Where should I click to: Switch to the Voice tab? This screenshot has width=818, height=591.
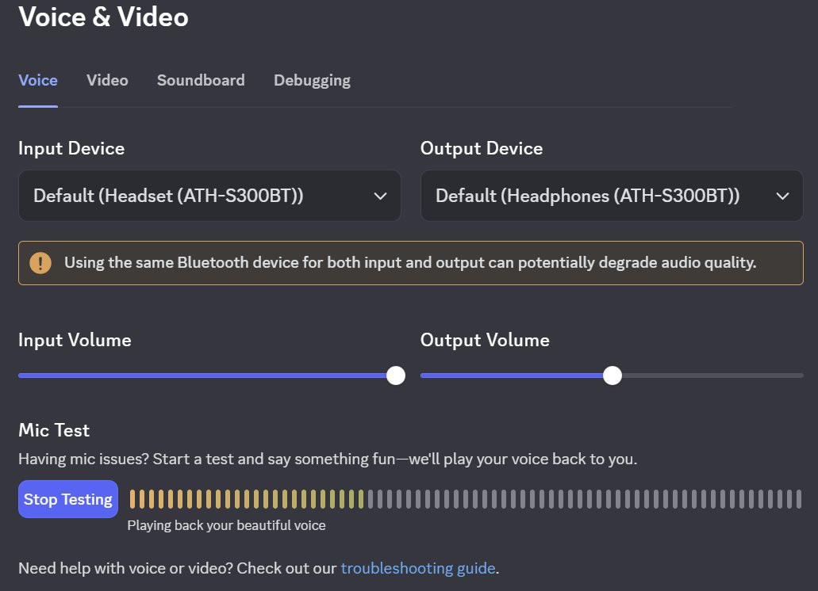[38, 80]
